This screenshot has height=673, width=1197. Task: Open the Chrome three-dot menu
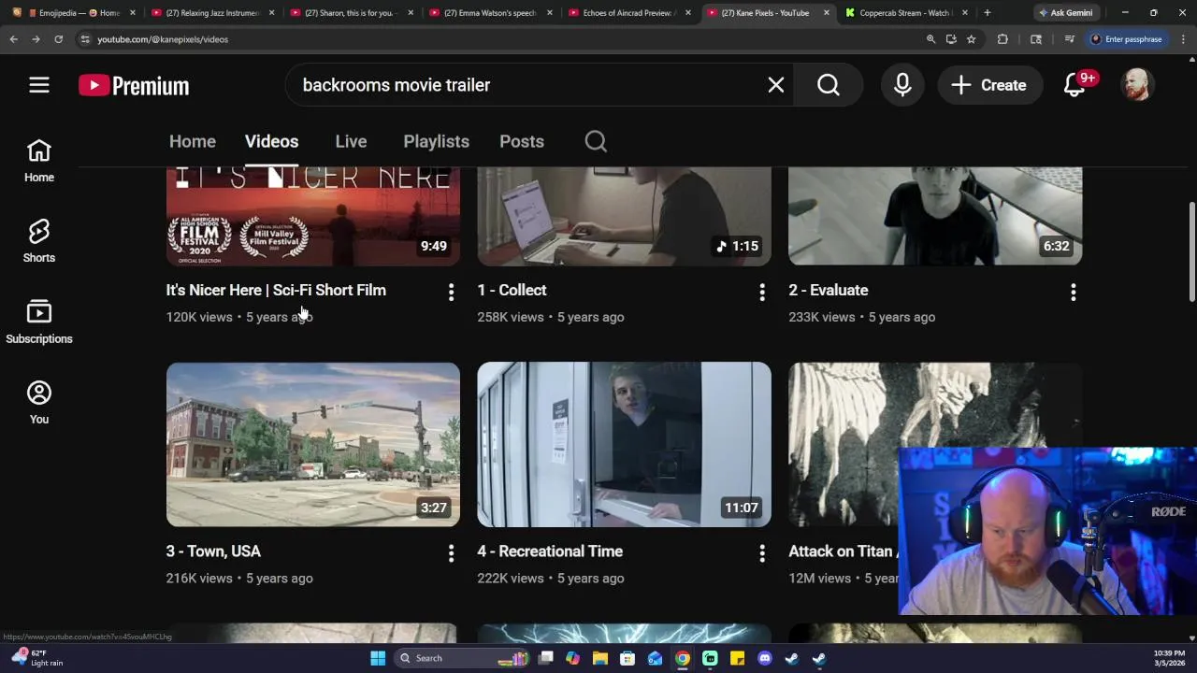1183,39
